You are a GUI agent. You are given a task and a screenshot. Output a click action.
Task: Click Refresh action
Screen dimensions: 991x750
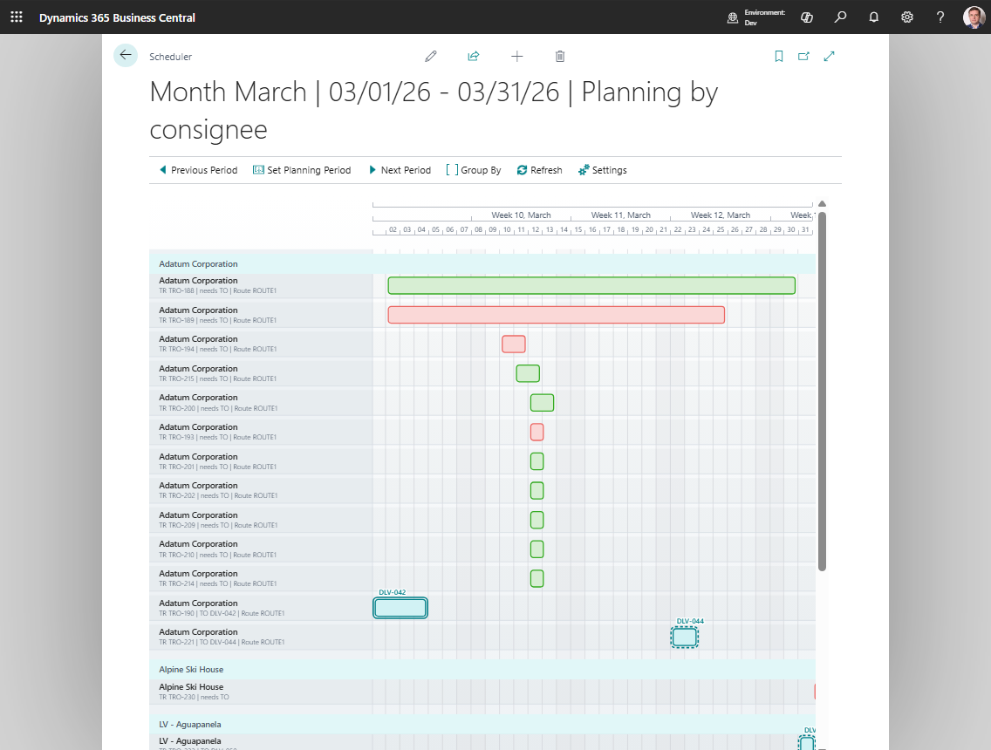pos(539,170)
